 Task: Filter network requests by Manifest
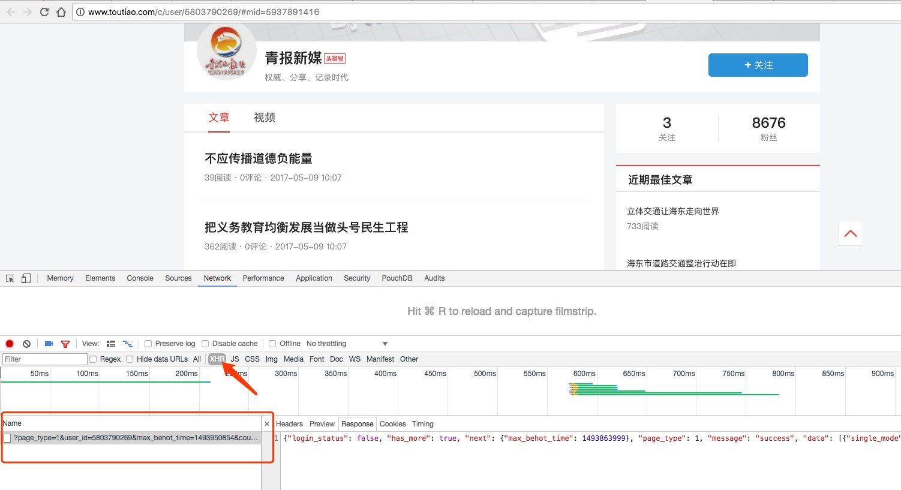tap(380, 359)
